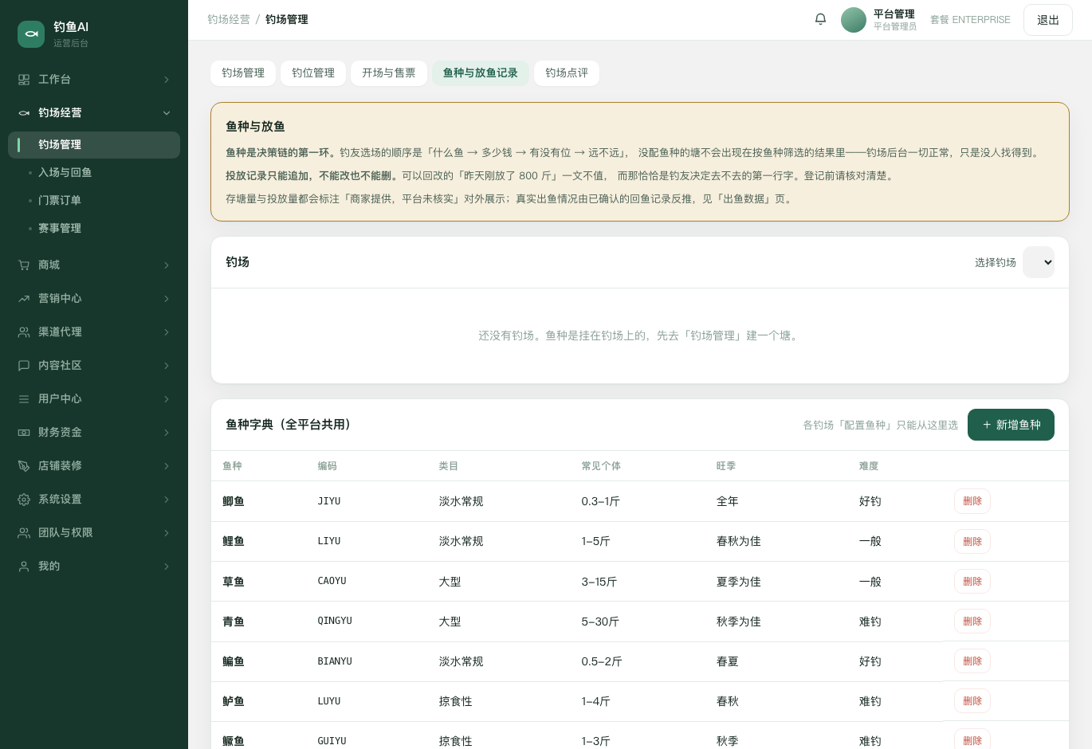Viewport: 1092px width, 749px height.
Task: Click the 退出 logout button
Action: [x=1048, y=20]
